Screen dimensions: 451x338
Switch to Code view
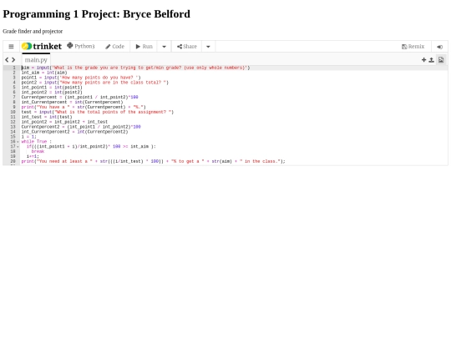coord(114,47)
